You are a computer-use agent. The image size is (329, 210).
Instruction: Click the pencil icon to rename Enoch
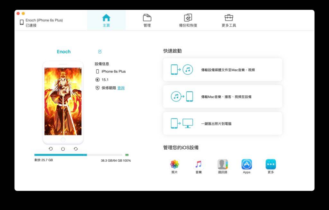coord(100,51)
